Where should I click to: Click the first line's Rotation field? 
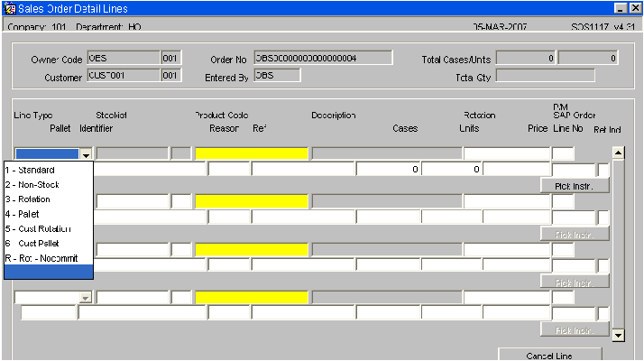(507, 153)
